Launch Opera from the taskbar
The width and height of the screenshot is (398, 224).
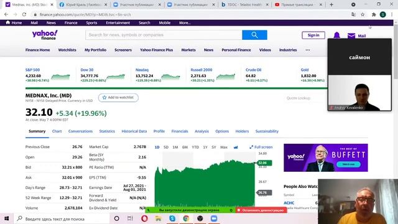point(144,218)
